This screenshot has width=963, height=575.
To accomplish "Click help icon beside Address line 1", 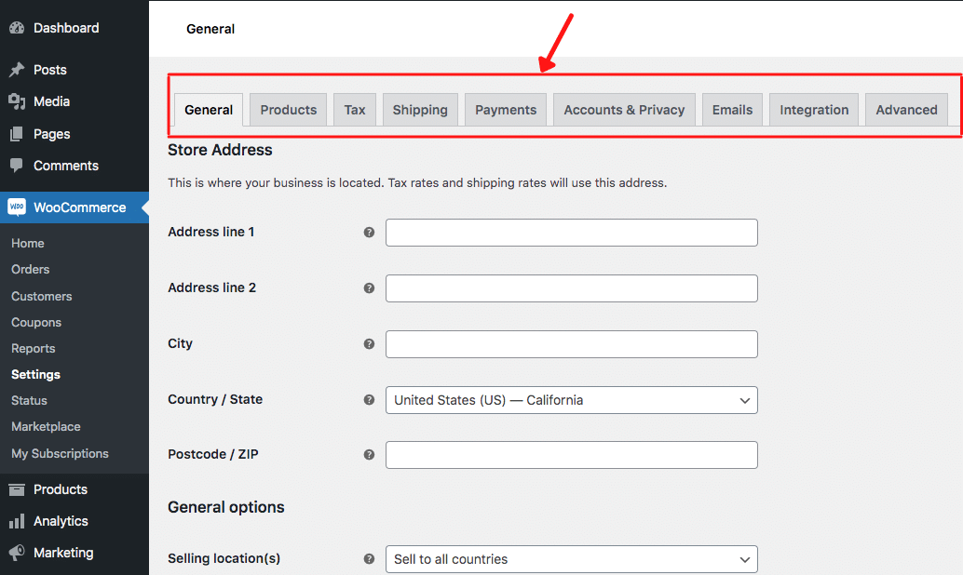I will (x=369, y=233).
